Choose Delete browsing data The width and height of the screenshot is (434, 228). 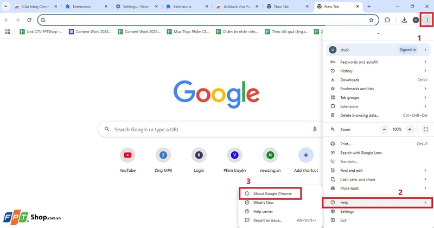[378, 115]
